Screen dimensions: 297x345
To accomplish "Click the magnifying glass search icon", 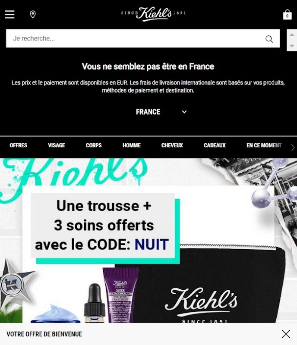I will (269, 39).
